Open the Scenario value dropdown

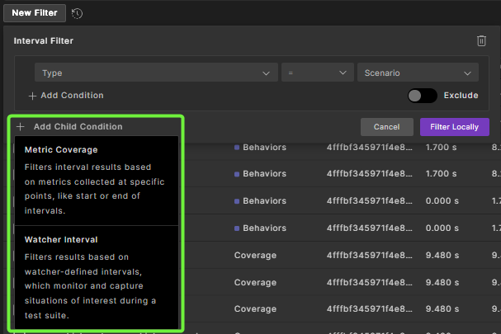coord(418,73)
